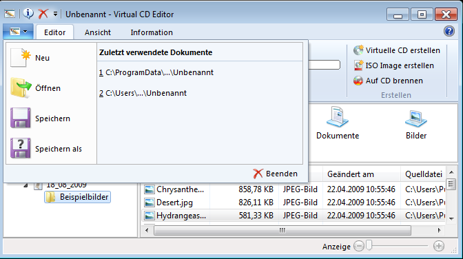Select the Desert.jpg file
Image resolution: width=463 pixels, height=259 pixels.
(x=174, y=203)
